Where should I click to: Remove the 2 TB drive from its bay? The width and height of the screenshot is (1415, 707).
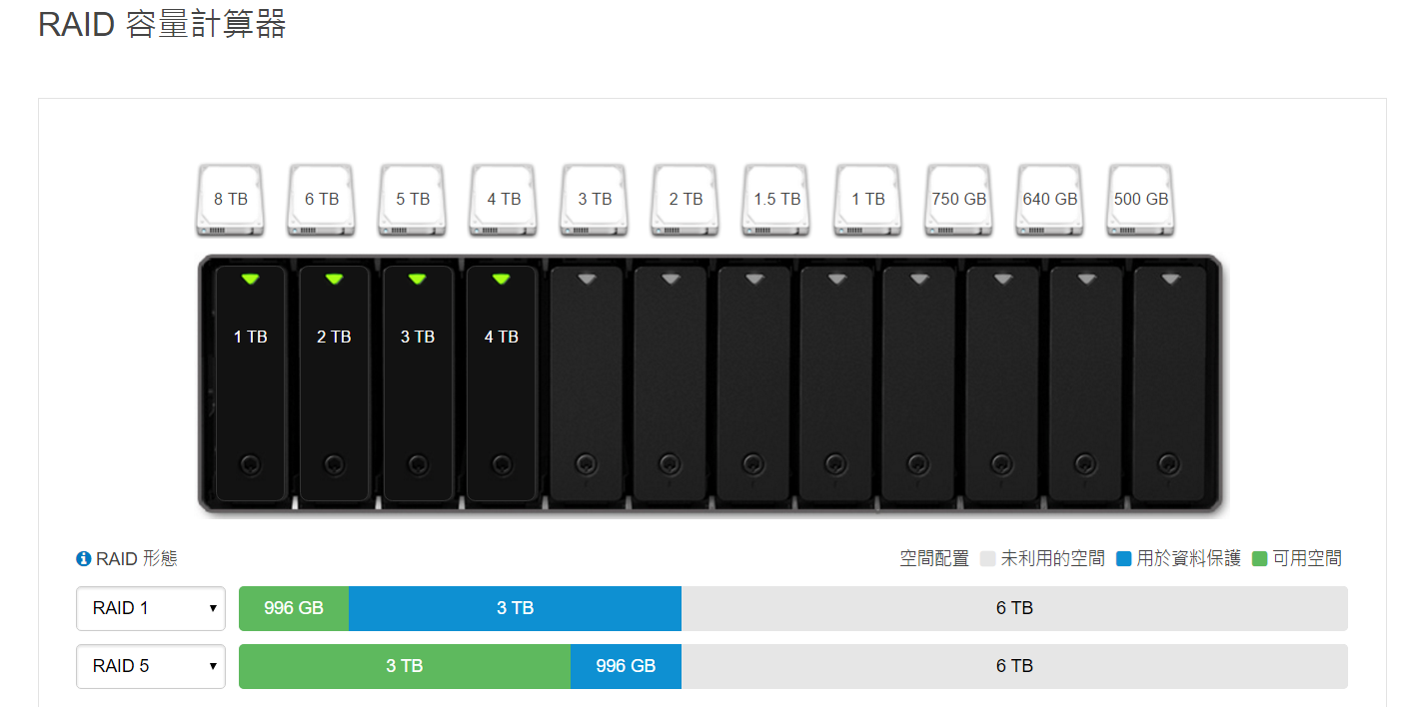click(335, 383)
